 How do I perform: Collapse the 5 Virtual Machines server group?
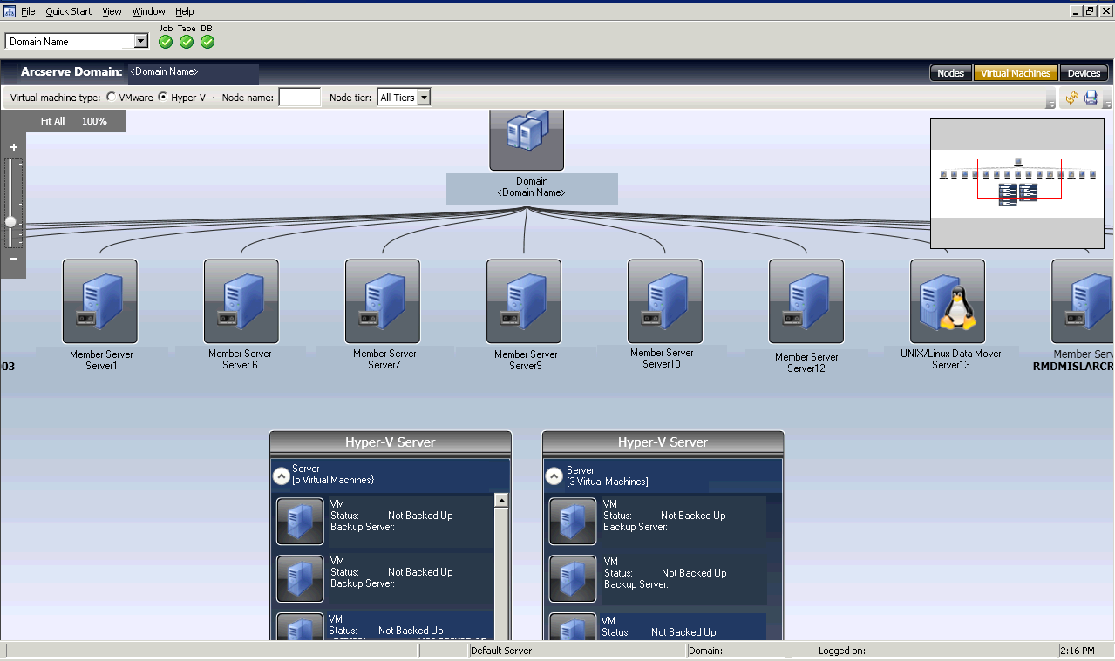click(x=281, y=476)
